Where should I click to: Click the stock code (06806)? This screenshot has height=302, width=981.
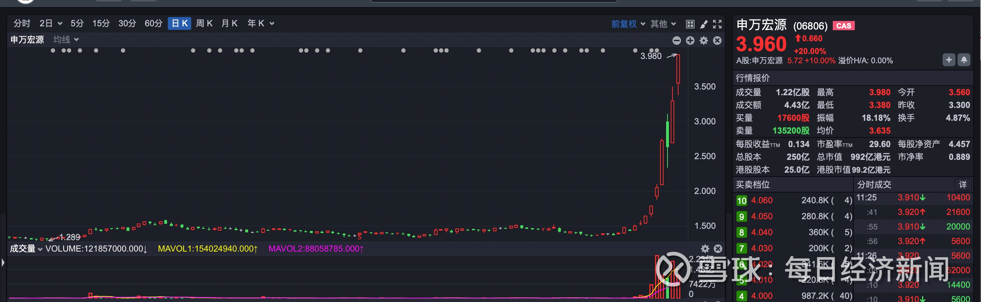click(x=810, y=26)
